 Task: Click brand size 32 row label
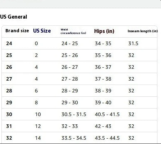pos(9,138)
